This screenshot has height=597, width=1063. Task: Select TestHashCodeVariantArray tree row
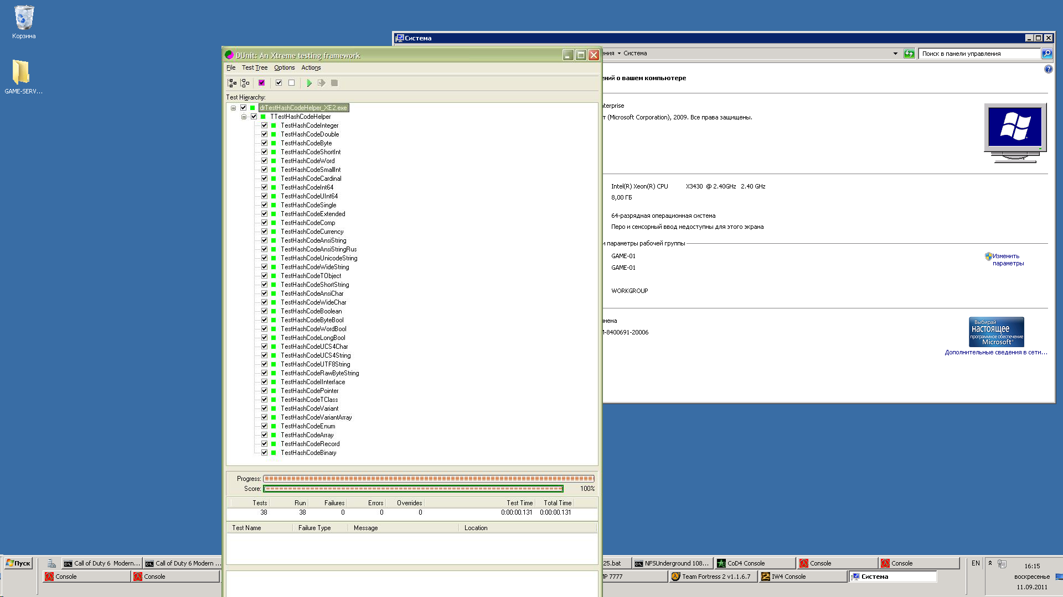(316, 417)
